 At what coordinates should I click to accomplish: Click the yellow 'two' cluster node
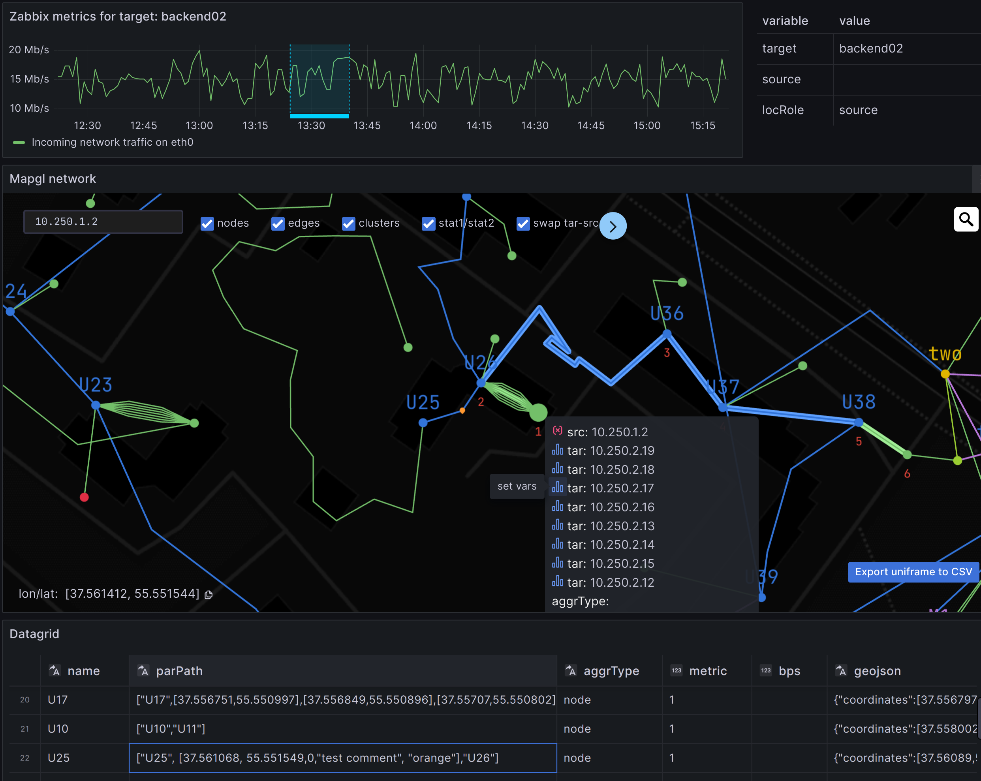(945, 374)
